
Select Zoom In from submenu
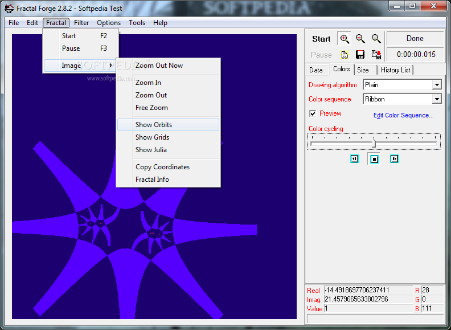(168, 82)
